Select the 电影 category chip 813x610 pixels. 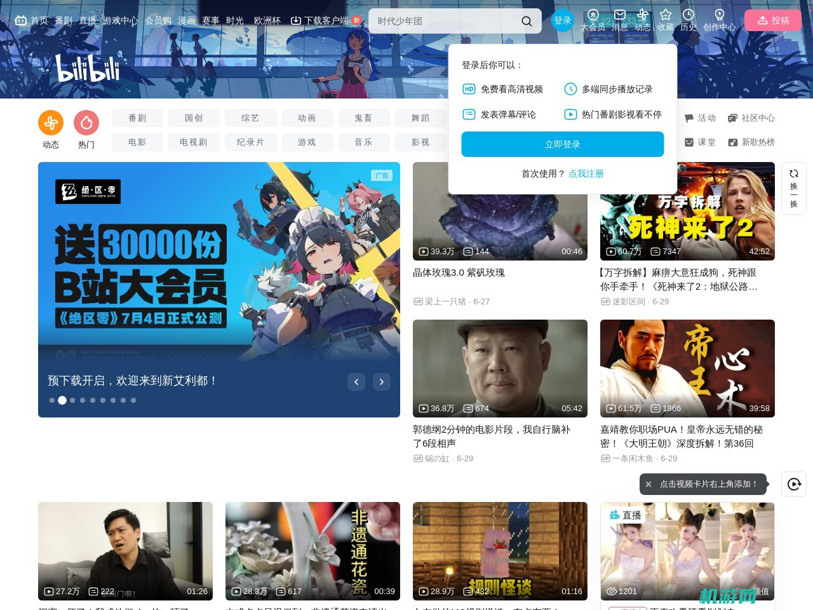click(137, 142)
